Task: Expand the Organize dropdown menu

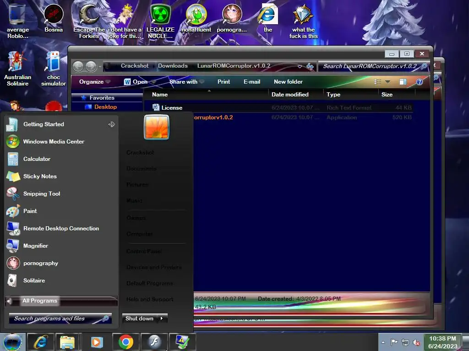Action: click(x=94, y=82)
